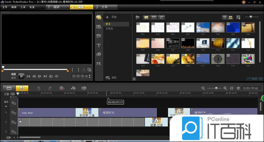
Task: Jump to the end of preview
Action: click(x=45, y=76)
